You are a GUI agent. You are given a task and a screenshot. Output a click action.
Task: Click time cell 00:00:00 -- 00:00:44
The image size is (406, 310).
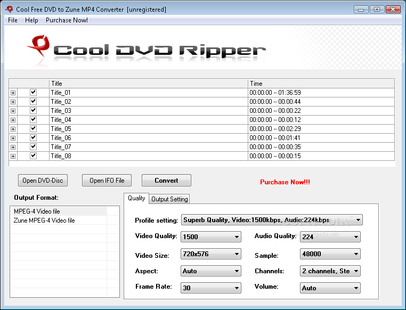click(x=321, y=102)
